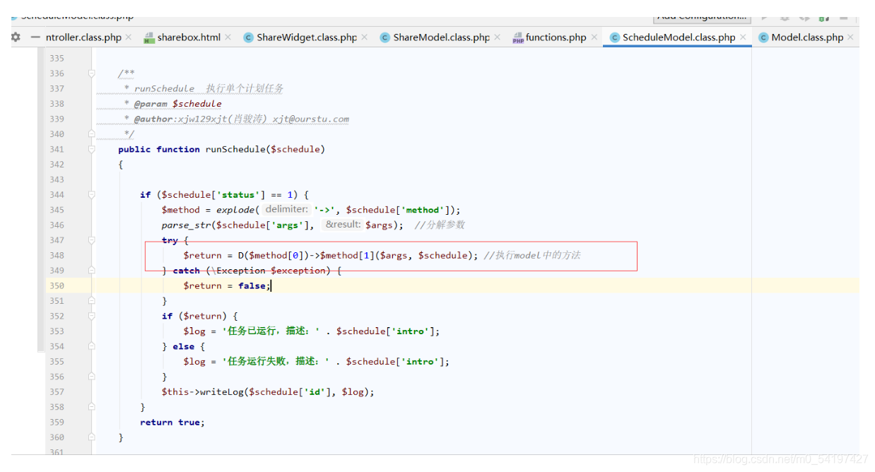Click the '@author' doc tag

click(x=153, y=119)
